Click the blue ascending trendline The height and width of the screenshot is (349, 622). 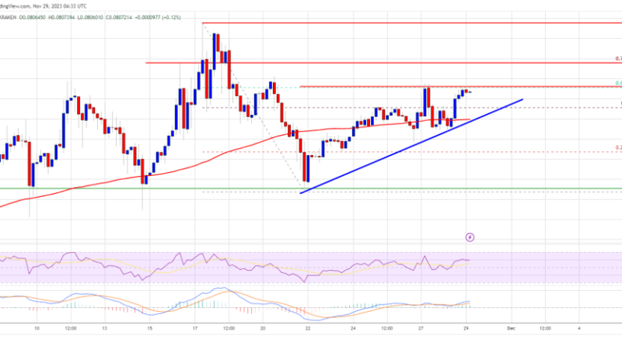pyautogui.click(x=411, y=147)
